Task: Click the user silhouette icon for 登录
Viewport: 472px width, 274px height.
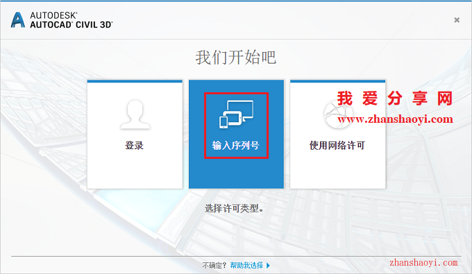Action: point(135,115)
